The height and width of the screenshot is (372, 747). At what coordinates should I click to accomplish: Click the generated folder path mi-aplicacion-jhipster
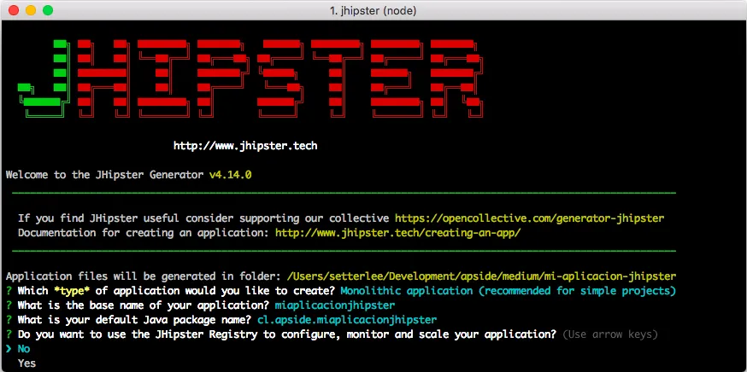click(482, 276)
